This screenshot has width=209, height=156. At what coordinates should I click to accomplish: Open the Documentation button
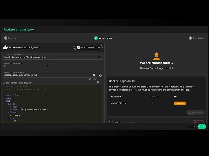88,47
